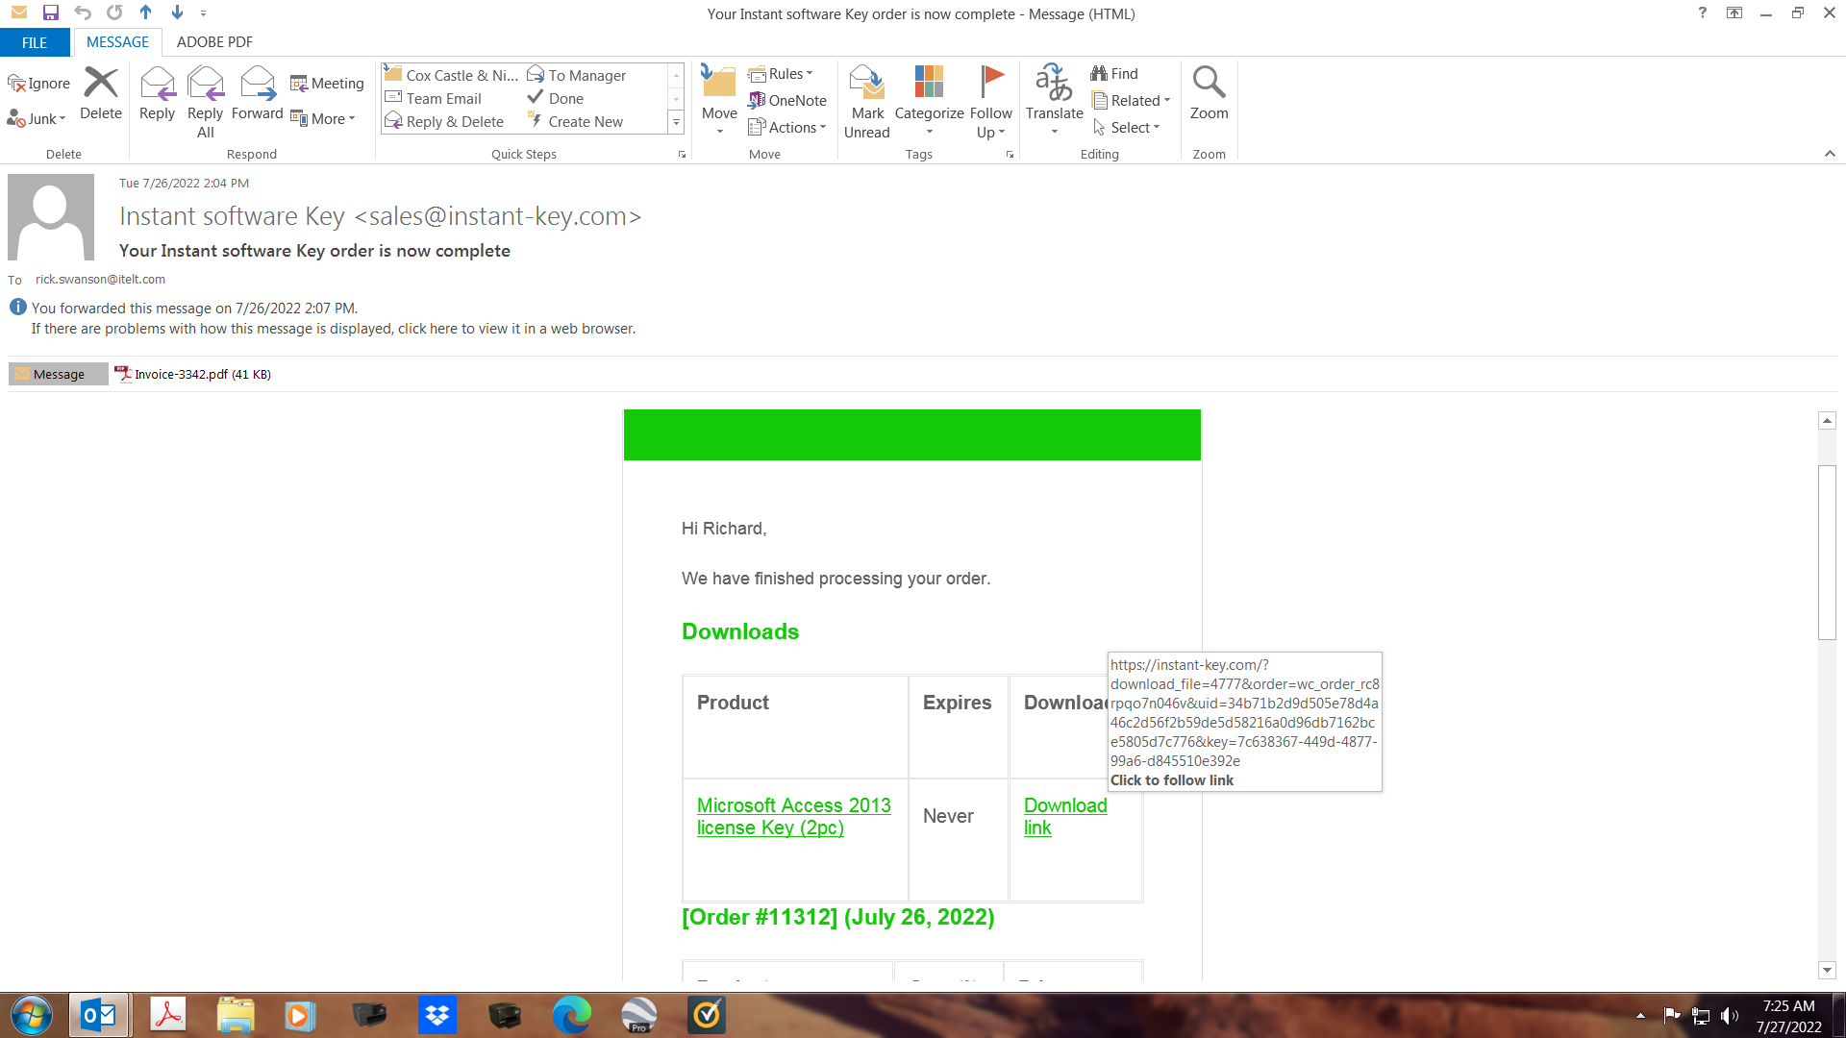Switch to the ADOBE PDF tab
The width and height of the screenshot is (1846, 1038).
tap(214, 42)
